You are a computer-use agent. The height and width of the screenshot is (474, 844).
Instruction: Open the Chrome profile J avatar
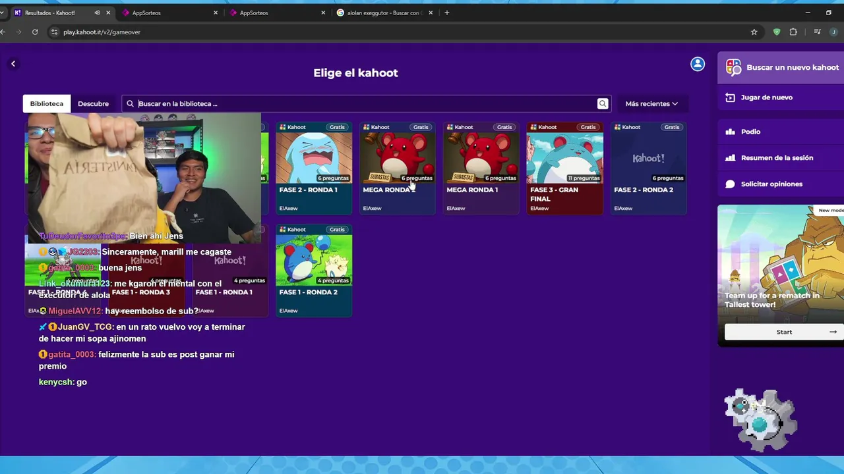(x=834, y=32)
